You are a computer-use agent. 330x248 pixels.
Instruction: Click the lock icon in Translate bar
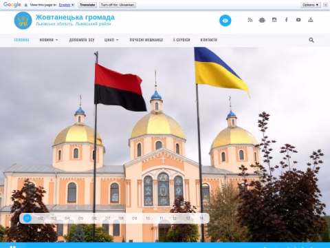[x=26, y=5]
